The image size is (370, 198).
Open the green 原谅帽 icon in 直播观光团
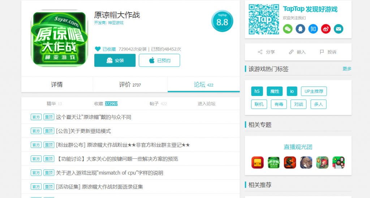274,162
